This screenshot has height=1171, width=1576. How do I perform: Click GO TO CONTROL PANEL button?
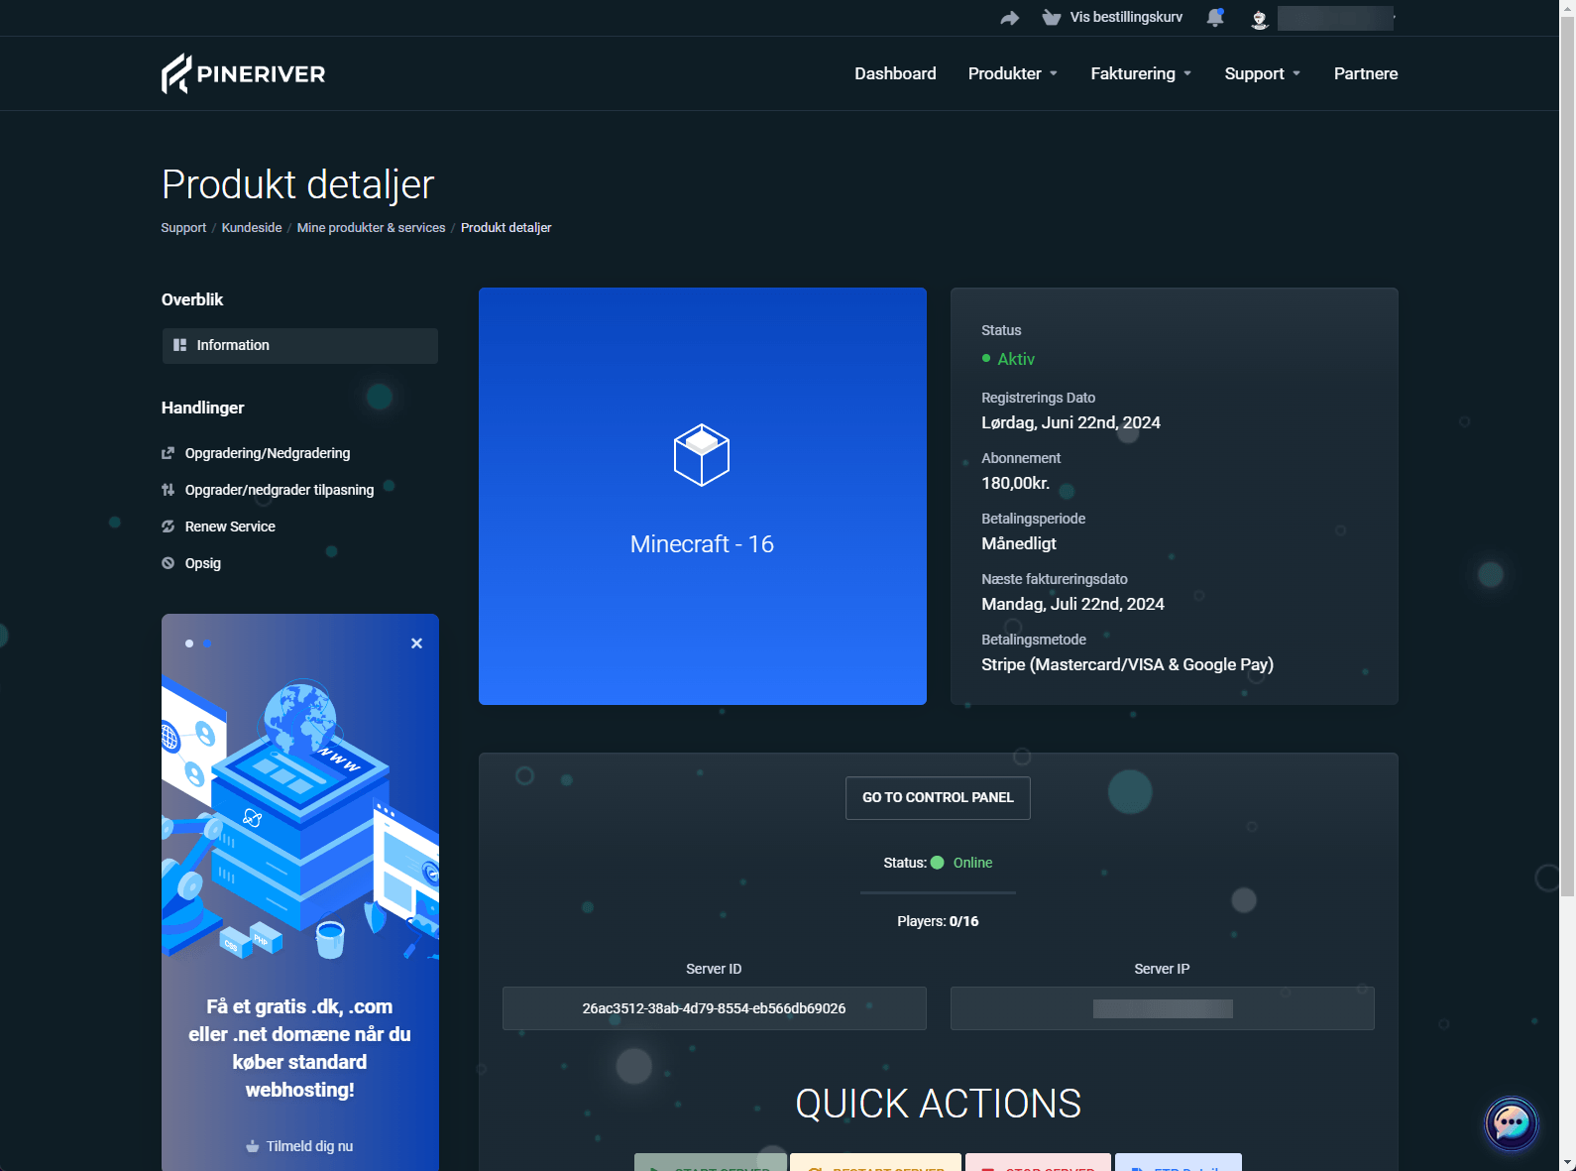[x=938, y=797]
